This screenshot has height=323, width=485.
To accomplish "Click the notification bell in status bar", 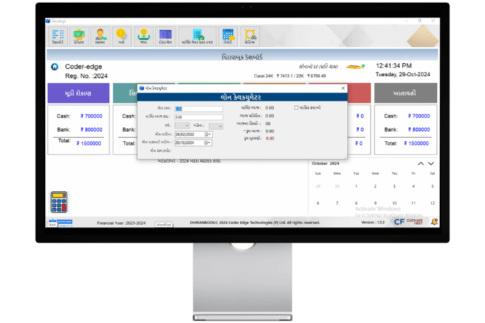I will point(435,222).
